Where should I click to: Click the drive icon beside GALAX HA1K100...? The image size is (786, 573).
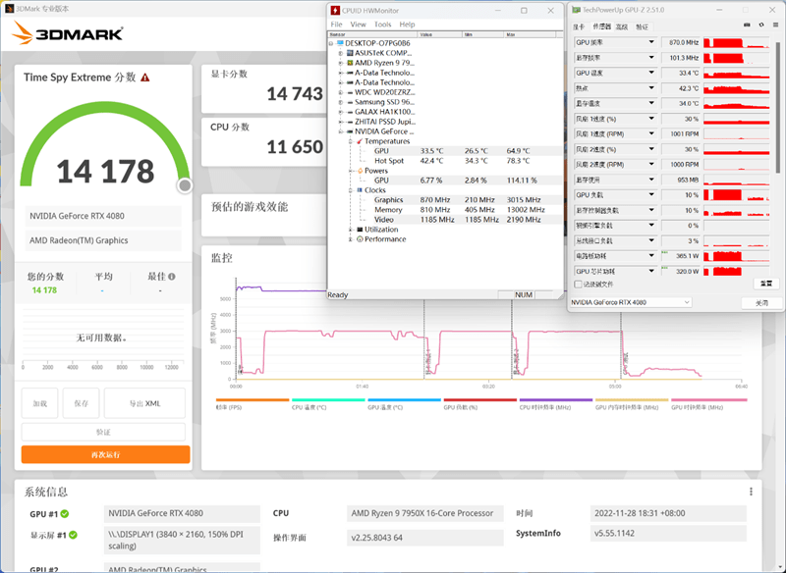pyautogui.click(x=350, y=112)
